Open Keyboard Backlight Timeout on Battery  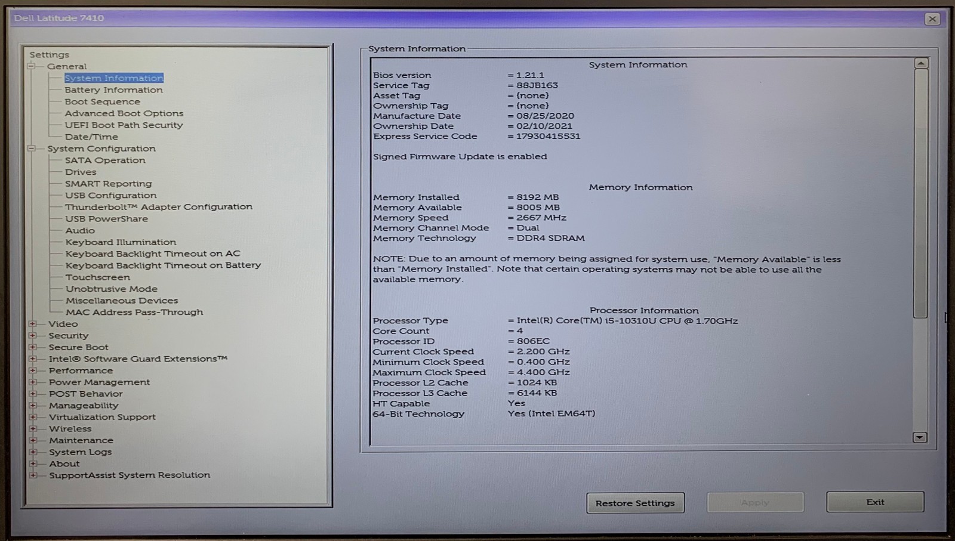click(x=163, y=265)
